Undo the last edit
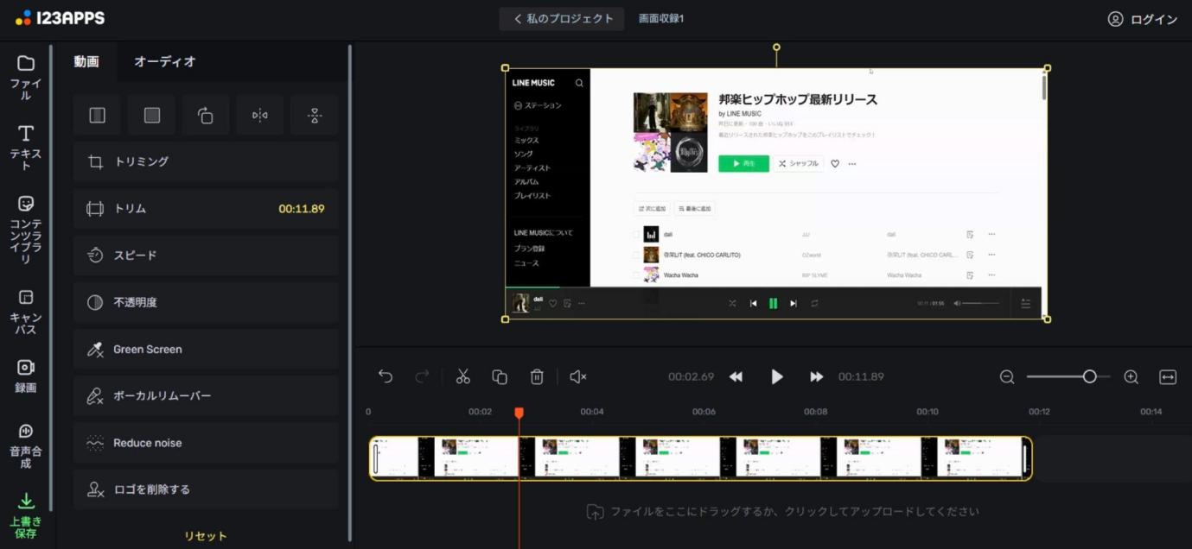Viewport: 1192px width, 549px height. pos(386,376)
